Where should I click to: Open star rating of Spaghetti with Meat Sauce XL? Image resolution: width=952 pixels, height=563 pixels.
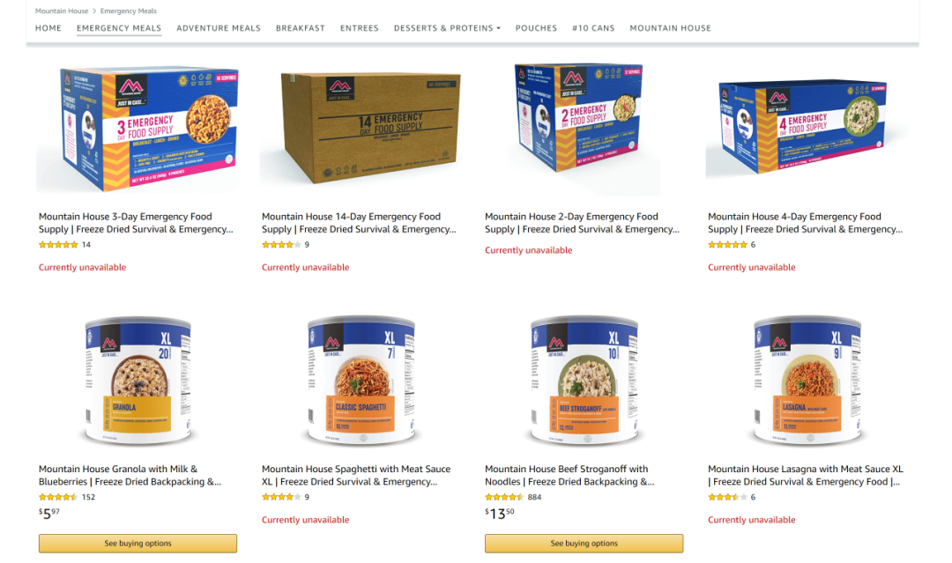[281, 497]
